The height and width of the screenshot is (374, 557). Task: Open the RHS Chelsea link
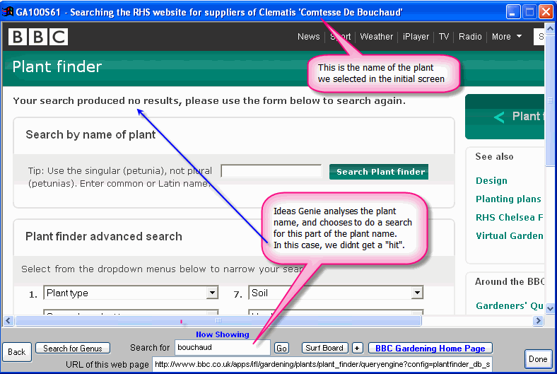click(510, 217)
